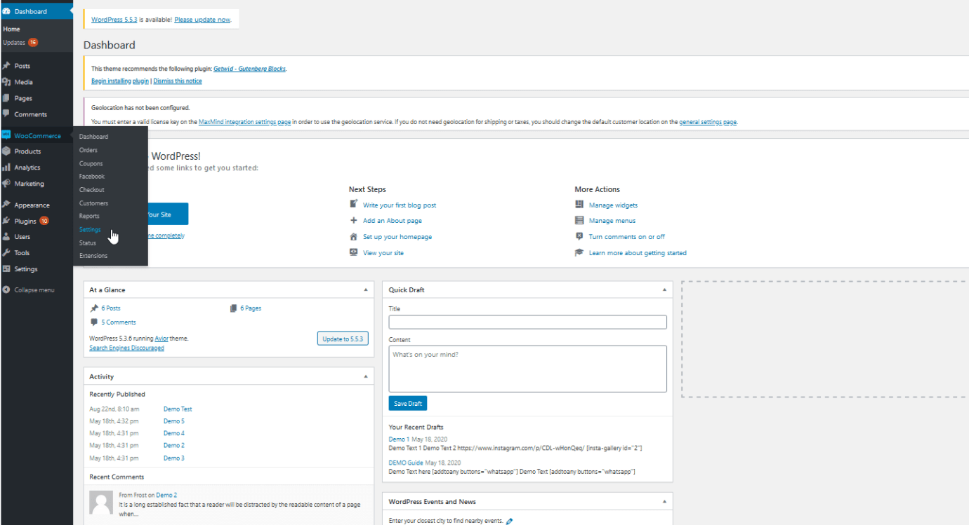Open Updates item under Dashboard menu
This screenshot has width=969, height=525.
20,43
